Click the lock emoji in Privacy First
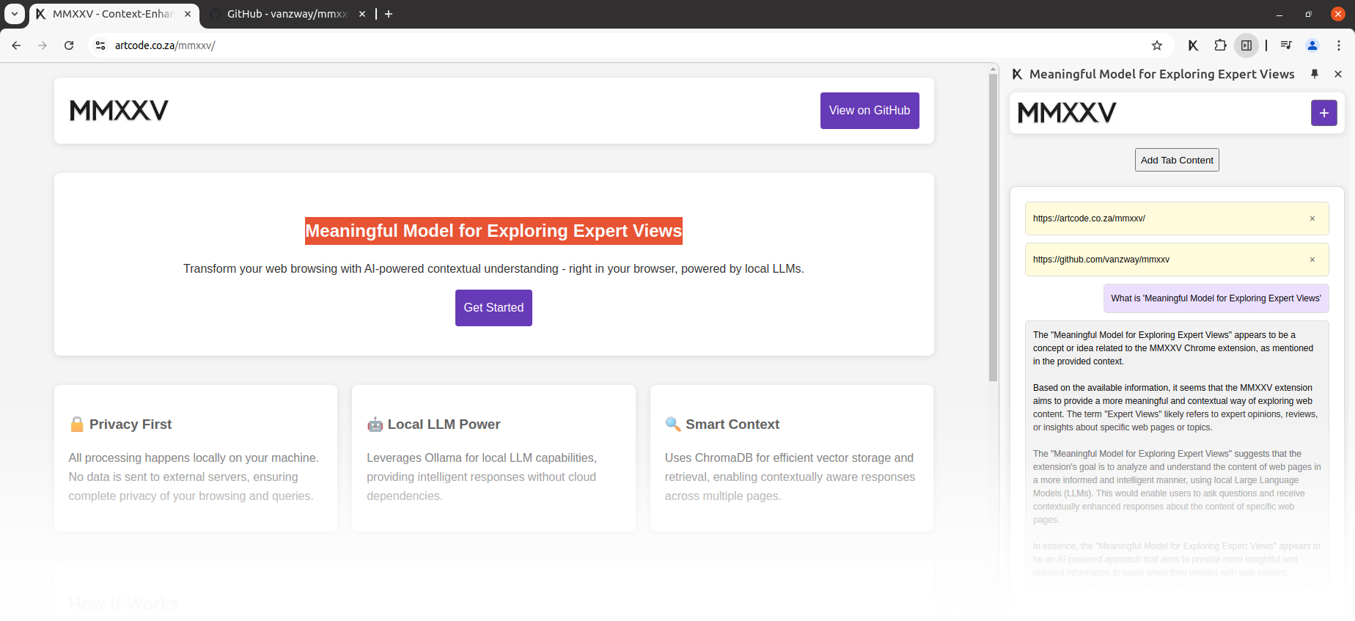 77,425
